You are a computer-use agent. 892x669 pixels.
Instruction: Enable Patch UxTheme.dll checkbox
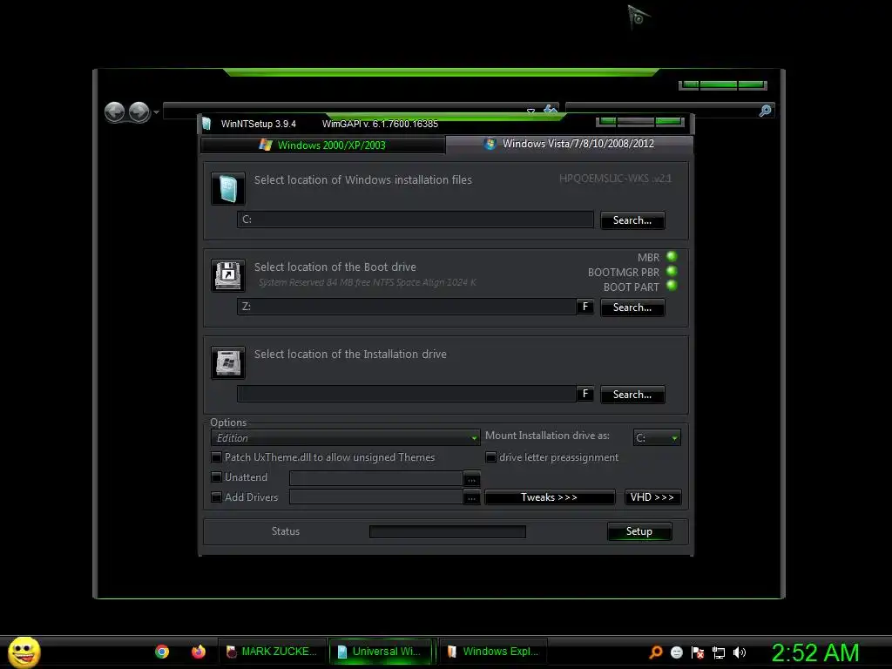216,457
